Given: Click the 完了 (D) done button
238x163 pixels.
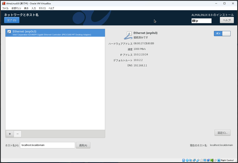Looking at the screenshot, I should [x=12, y=20].
